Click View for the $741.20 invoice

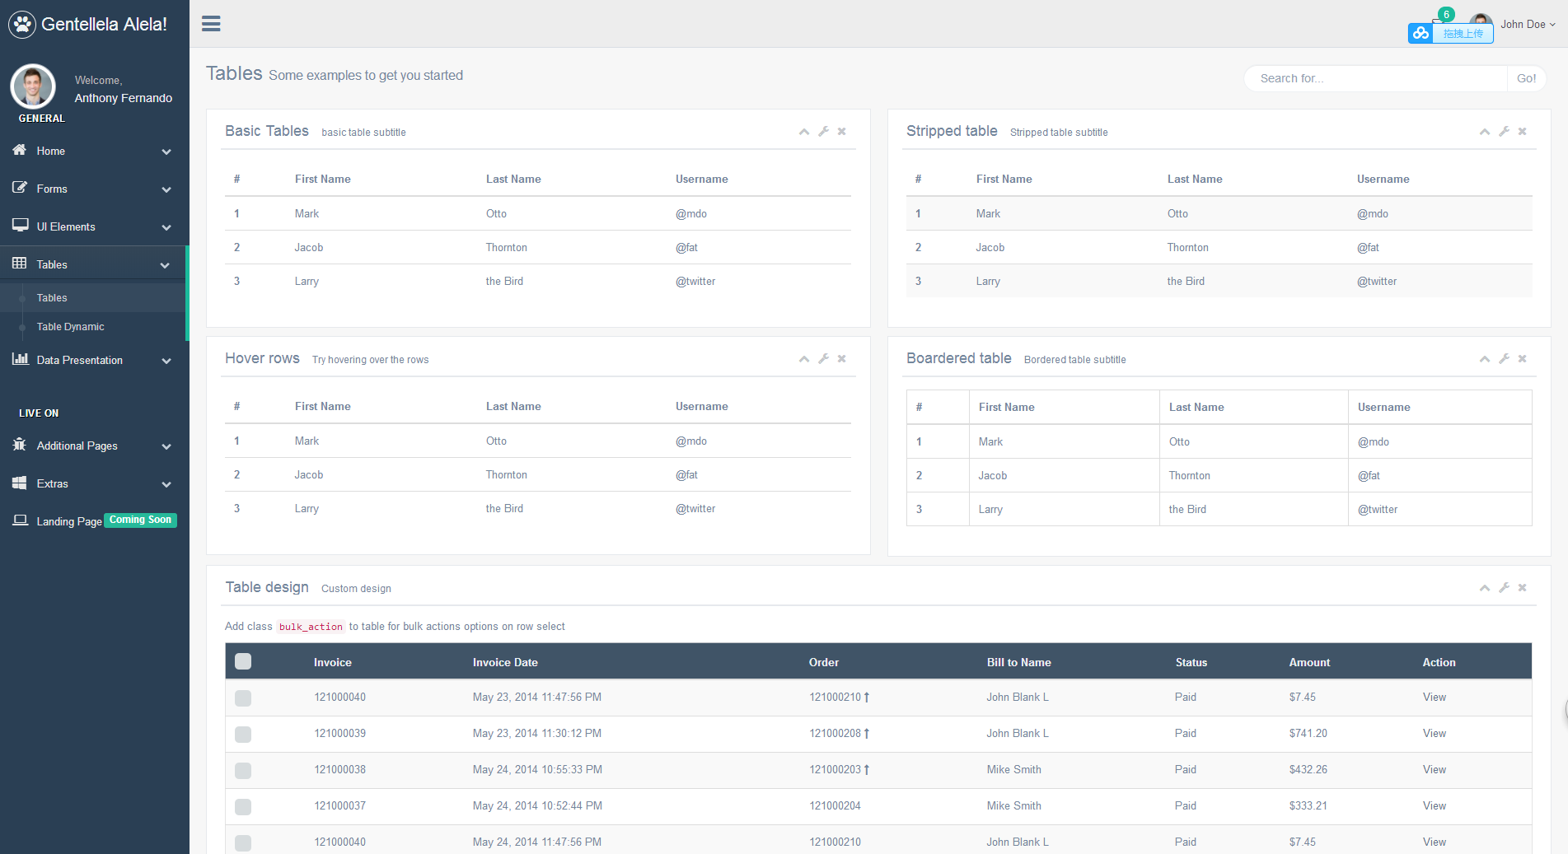[1434, 733]
